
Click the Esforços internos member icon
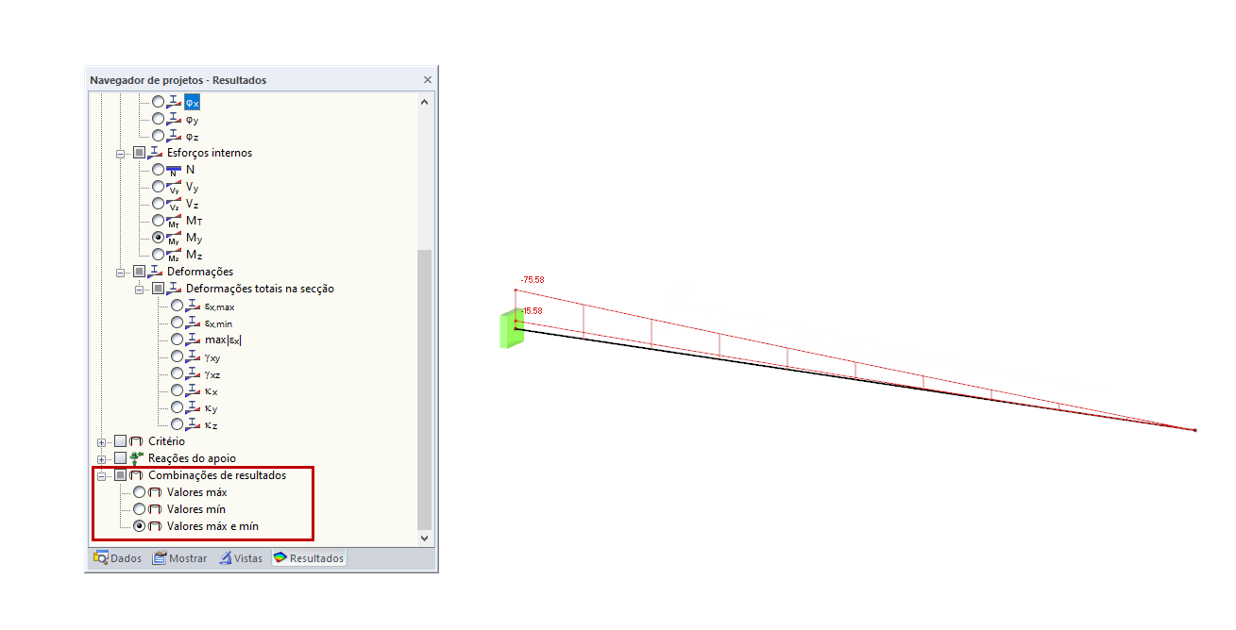[x=155, y=153]
